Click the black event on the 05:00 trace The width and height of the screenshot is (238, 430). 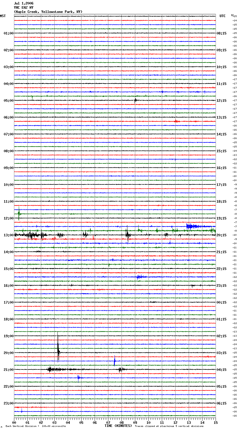pos(136,100)
